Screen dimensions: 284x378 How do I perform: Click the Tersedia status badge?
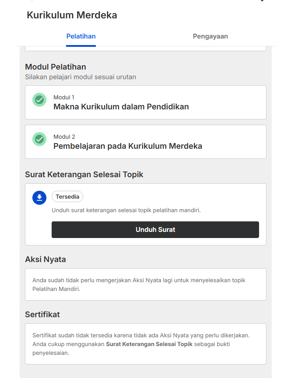[x=67, y=197]
